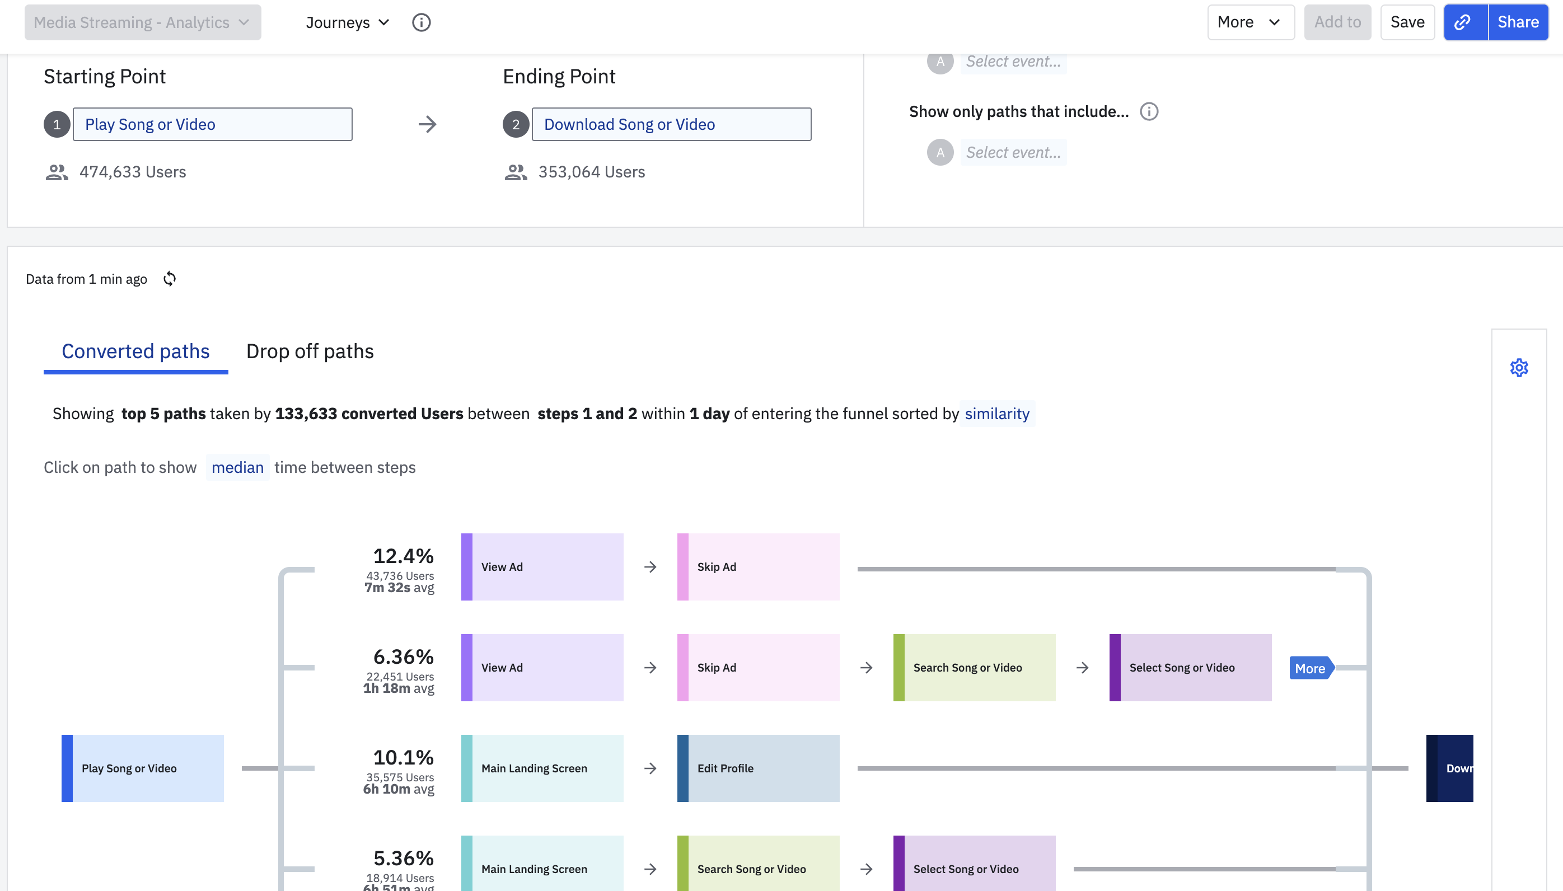Viewport: 1563px width, 891px height.
Task: Expand the More dropdown menu
Action: (1250, 22)
